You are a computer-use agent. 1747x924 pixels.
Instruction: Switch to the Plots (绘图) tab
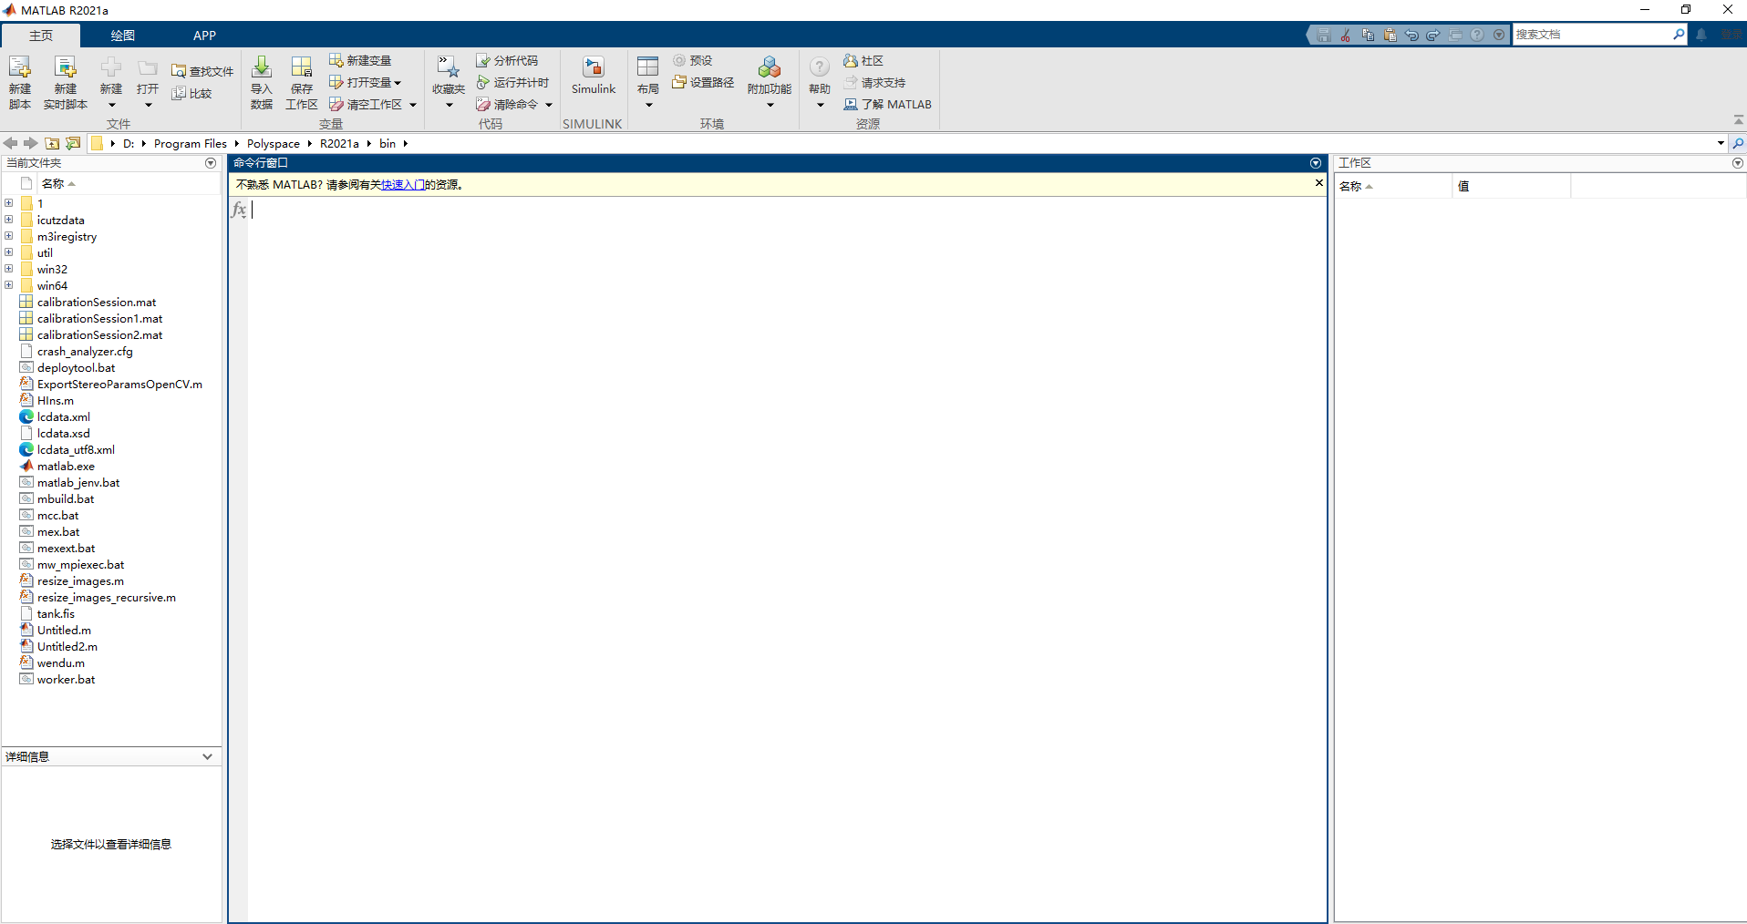123,36
